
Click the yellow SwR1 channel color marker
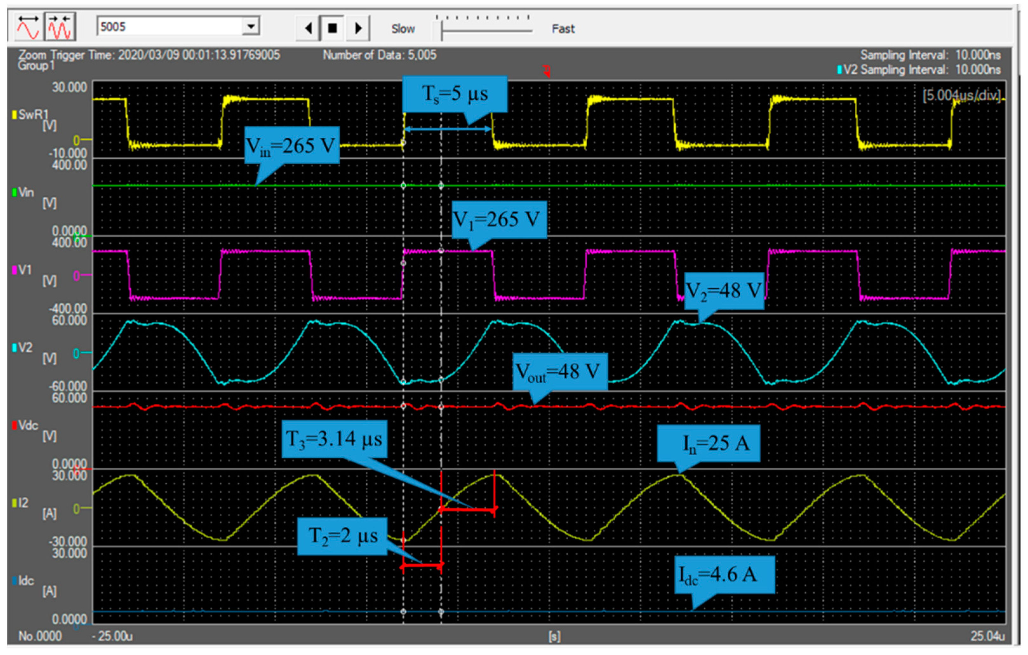14,115
